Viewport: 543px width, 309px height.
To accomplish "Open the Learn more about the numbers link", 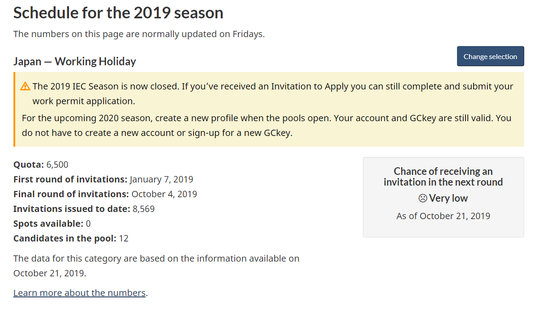I will click(79, 293).
